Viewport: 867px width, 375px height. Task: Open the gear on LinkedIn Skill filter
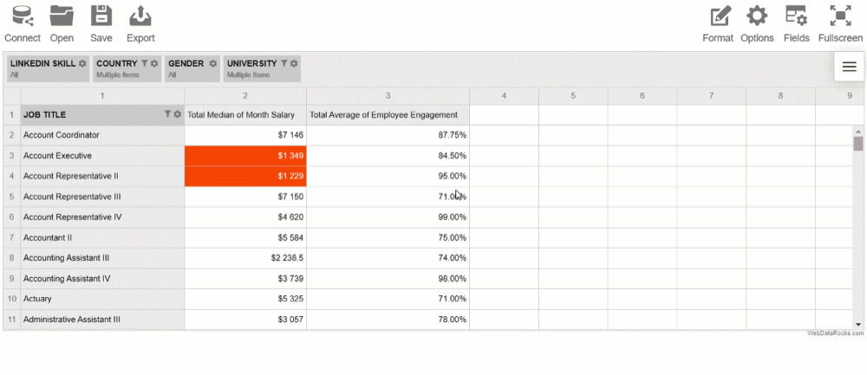(82, 63)
